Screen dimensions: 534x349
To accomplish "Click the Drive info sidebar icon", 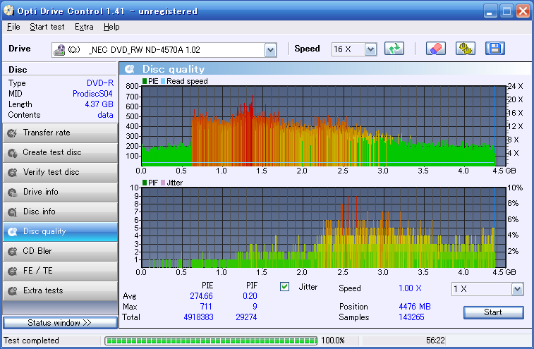I will (x=12, y=192).
